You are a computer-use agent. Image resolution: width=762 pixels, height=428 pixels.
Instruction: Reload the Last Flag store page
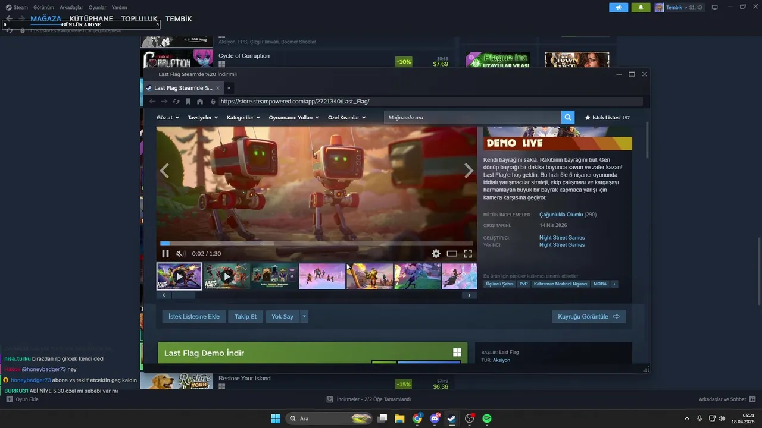pyautogui.click(x=176, y=102)
